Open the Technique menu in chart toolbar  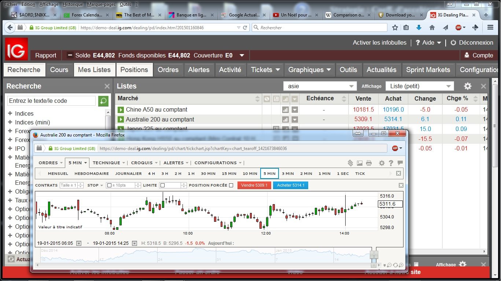[109, 163]
